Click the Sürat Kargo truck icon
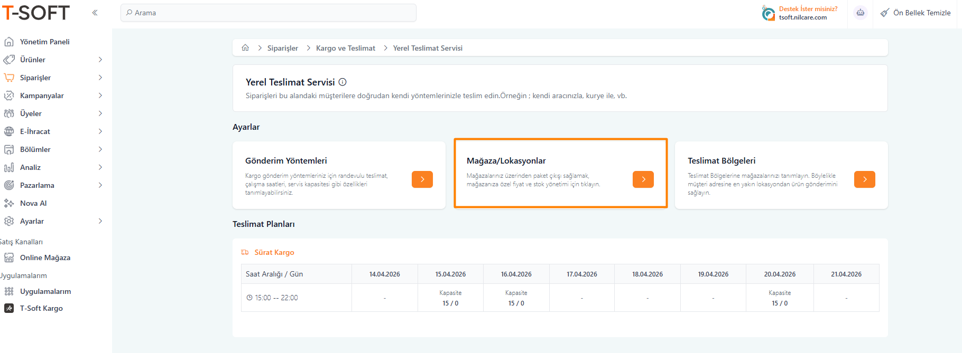962x353 pixels. [x=245, y=252]
